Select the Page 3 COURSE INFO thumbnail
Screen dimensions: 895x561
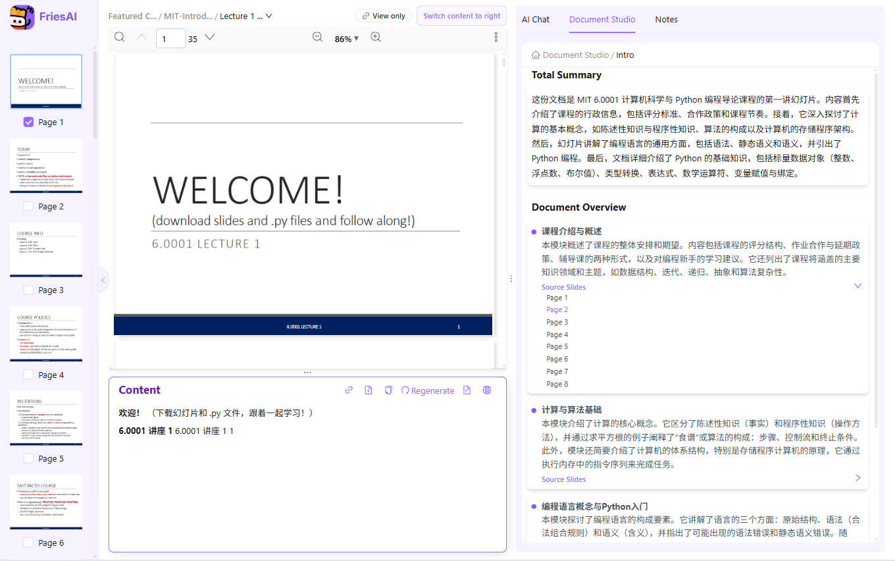[x=46, y=250]
